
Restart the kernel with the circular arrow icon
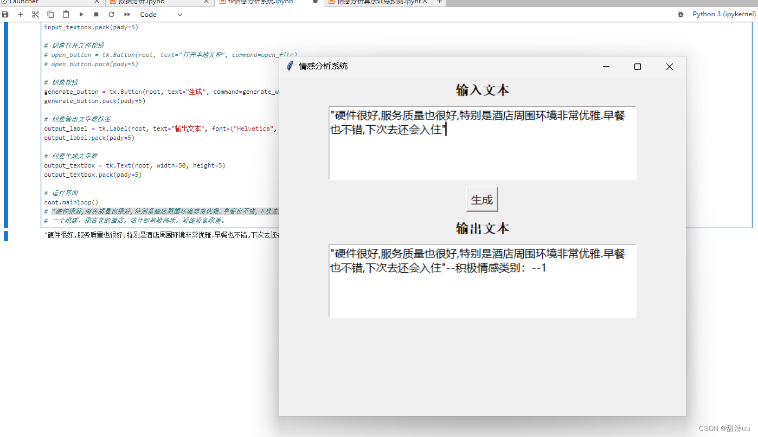pyautogui.click(x=111, y=14)
